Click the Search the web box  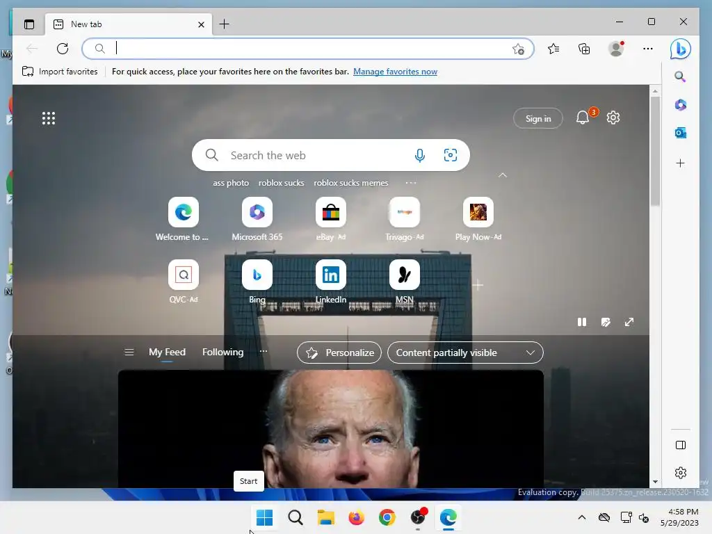(x=330, y=155)
